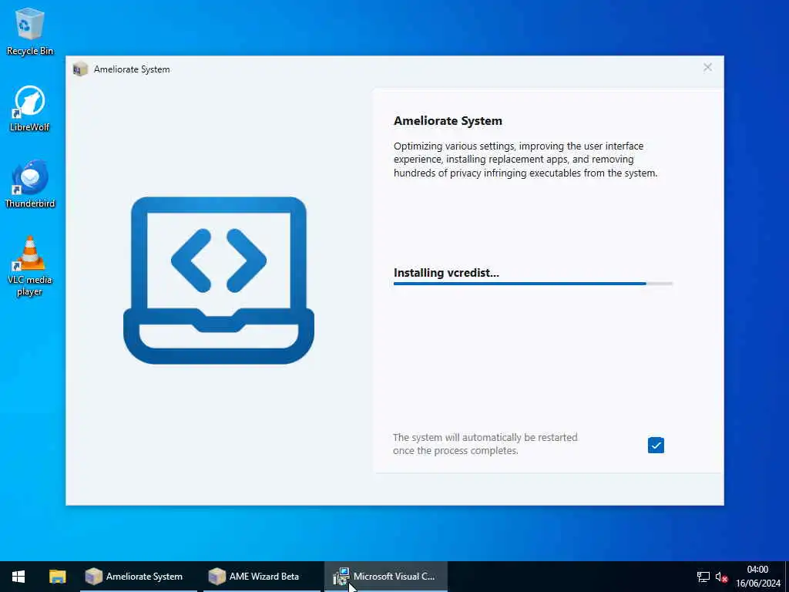Click the 16/06/2024 date in the taskbar
Screen dimensions: 789x592
[x=758, y=584]
